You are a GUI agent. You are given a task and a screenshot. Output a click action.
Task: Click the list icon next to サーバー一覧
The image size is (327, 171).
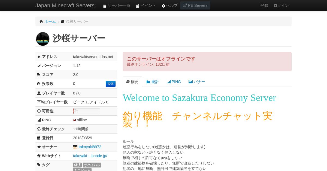coord(105,6)
